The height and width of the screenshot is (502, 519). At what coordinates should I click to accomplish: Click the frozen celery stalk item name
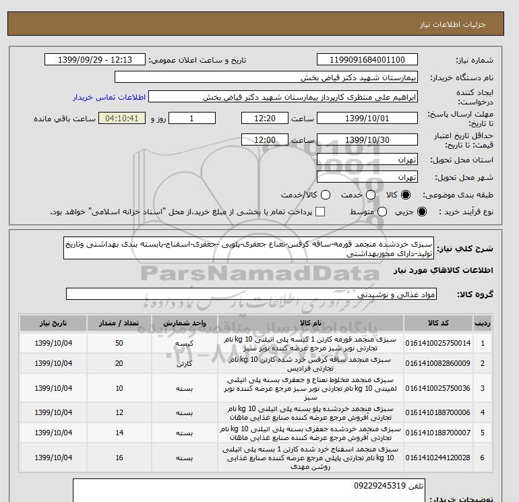tap(311, 364)
